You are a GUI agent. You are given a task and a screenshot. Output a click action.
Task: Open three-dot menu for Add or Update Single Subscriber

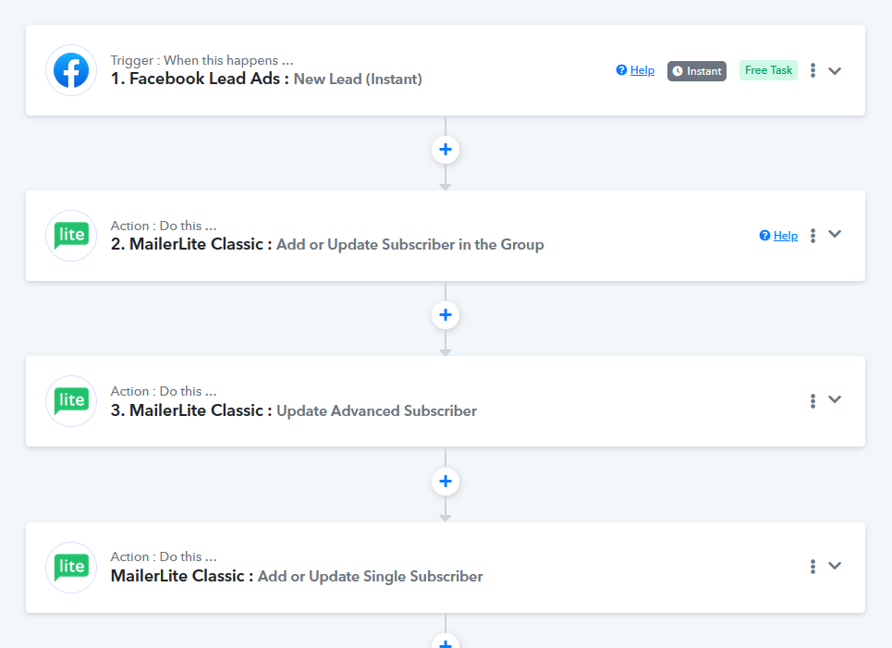pos(813,567)
